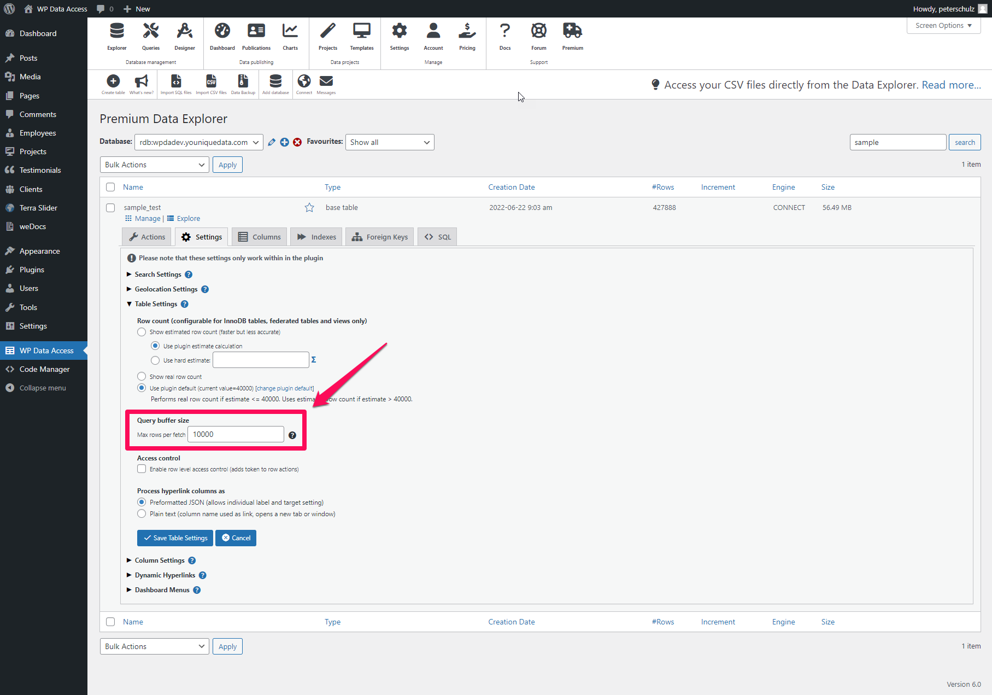
Task: Click the Data Backup icon
Action: coord(243,83)
